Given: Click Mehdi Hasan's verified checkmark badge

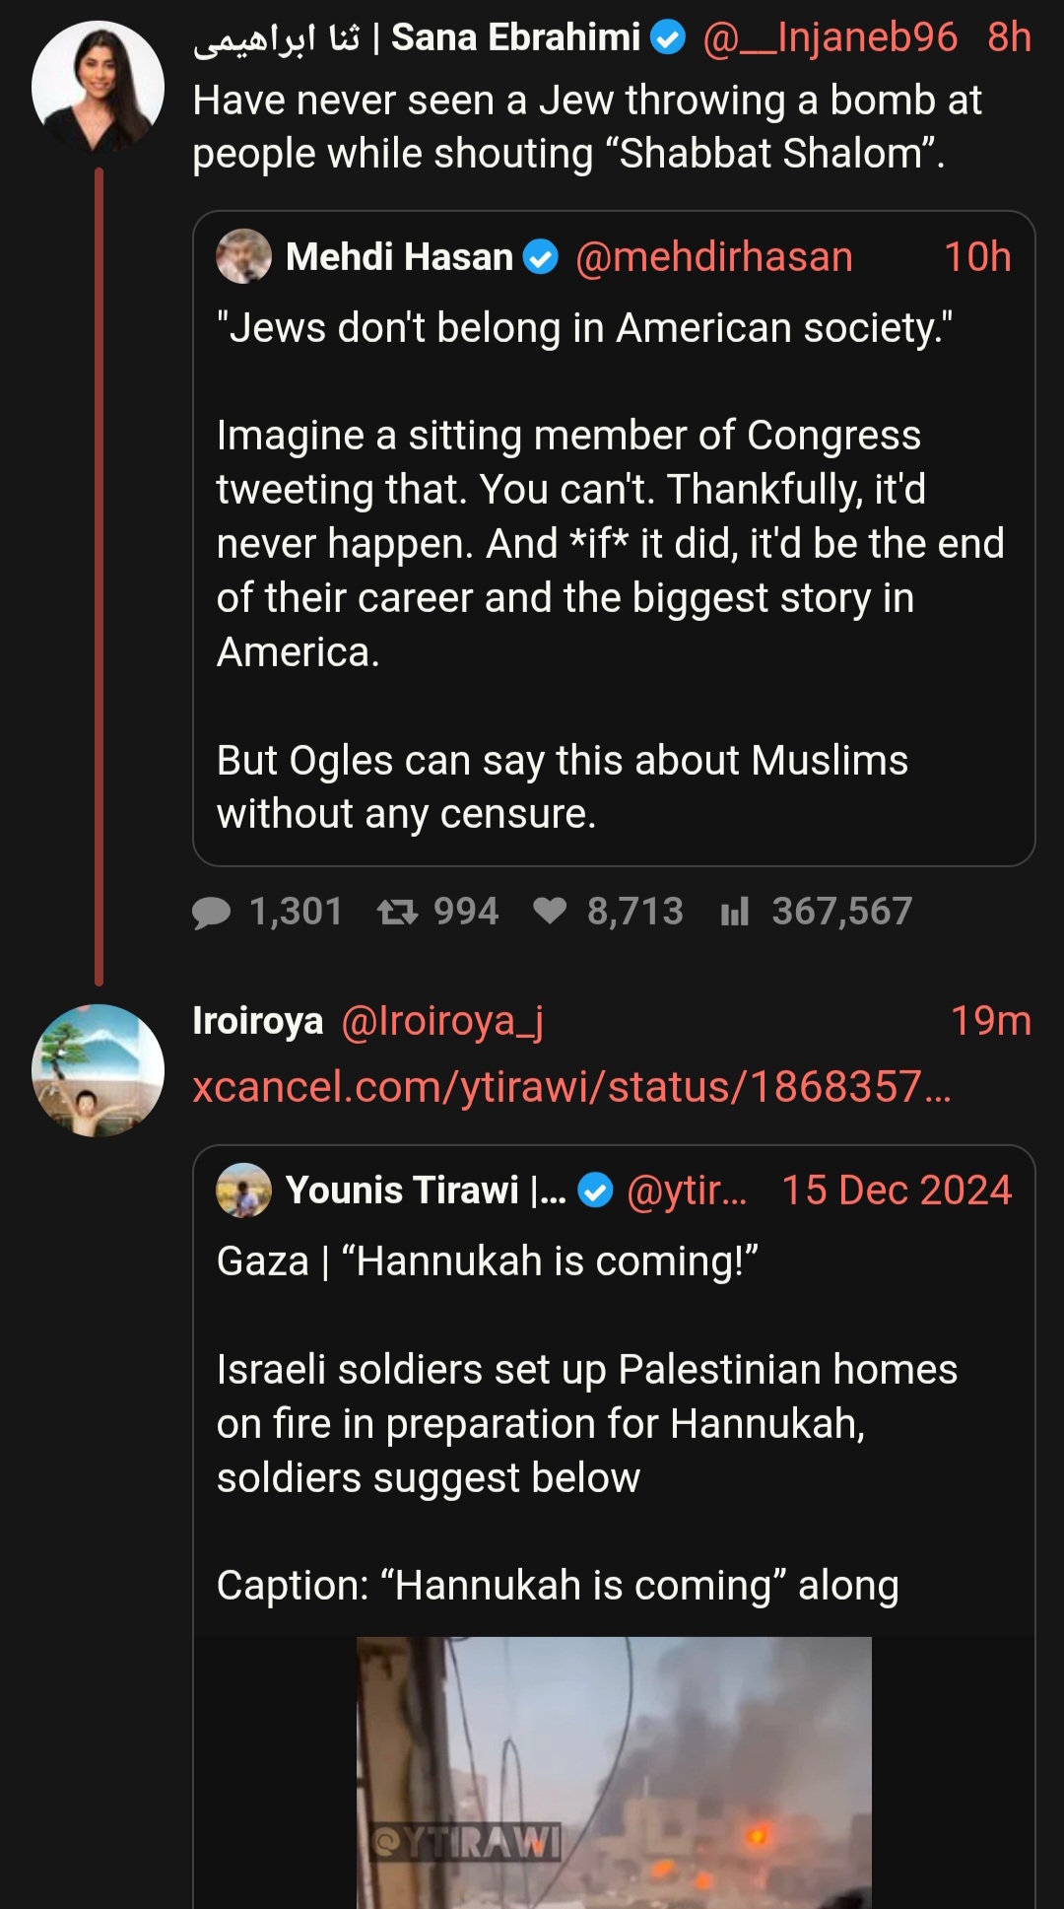Looking at the screenshot, I should (540, 258).
